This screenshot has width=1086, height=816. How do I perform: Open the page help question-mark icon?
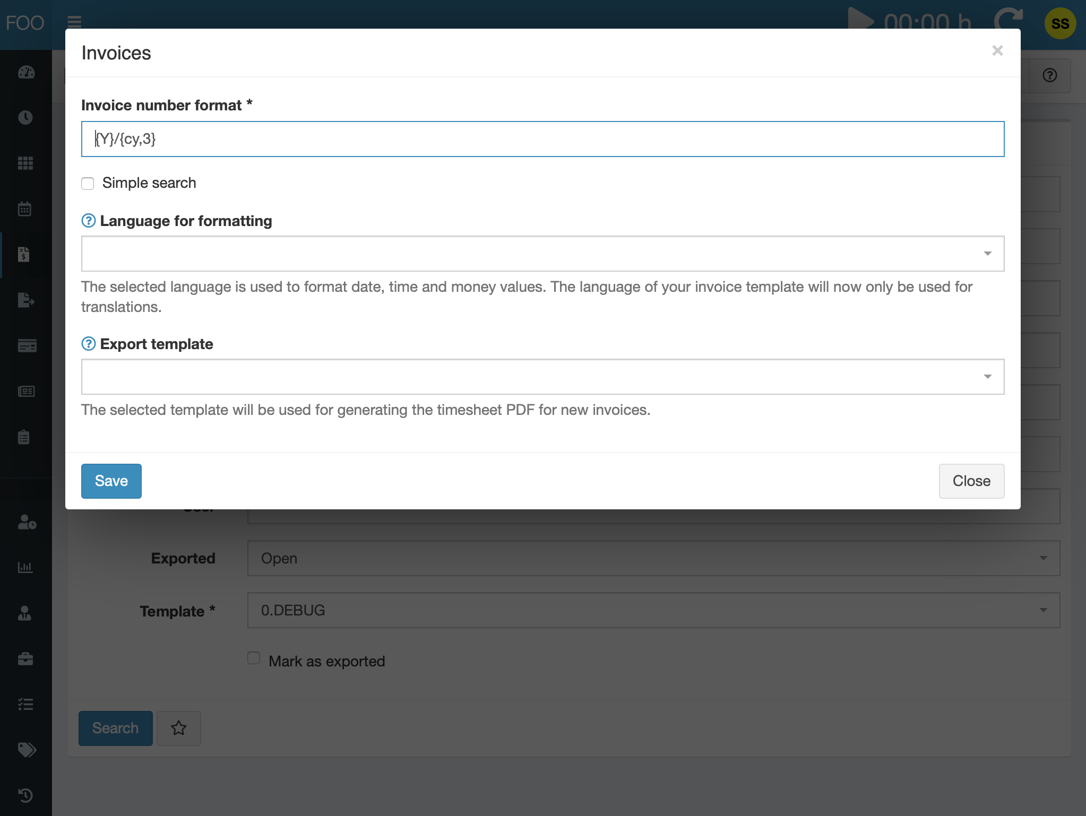click(x=1049, y=75)
